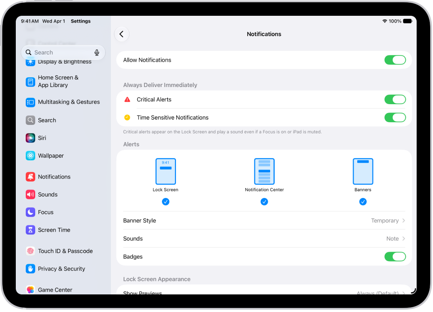Viewport: 433px width, 312px height.
Task: Disable the Critical Alerts switch
Action: 395,99
